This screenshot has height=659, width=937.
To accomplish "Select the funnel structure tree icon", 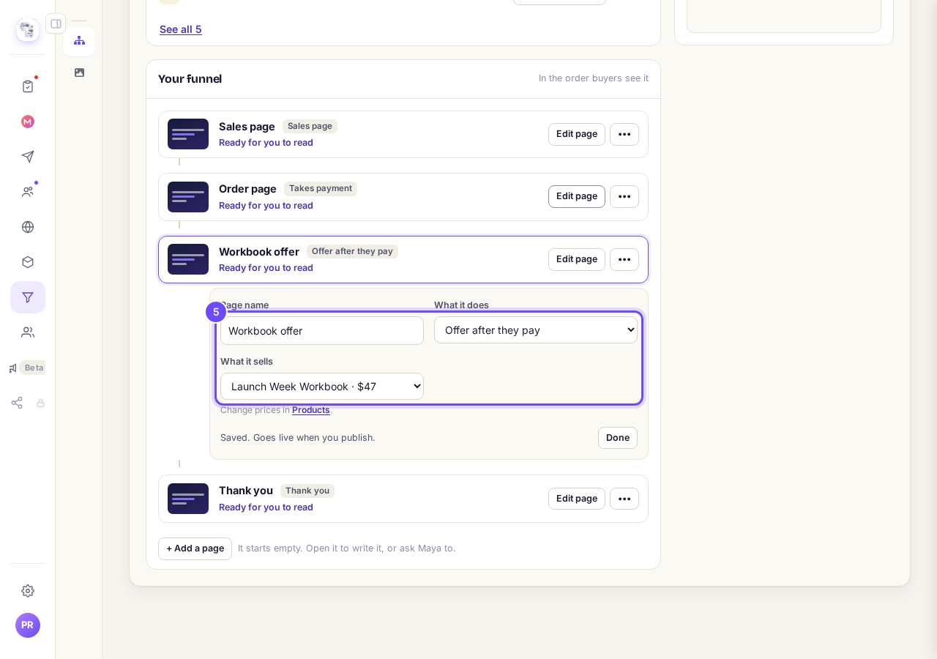I will [79, 41].
